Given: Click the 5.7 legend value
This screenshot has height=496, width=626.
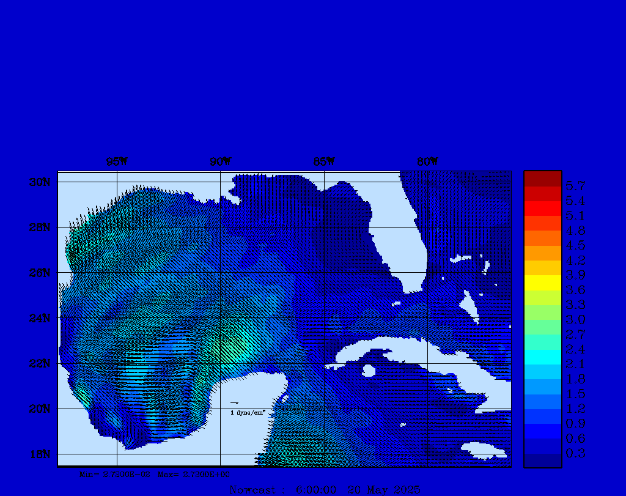Looking at the screenshot, I should (x=575, y=186).
